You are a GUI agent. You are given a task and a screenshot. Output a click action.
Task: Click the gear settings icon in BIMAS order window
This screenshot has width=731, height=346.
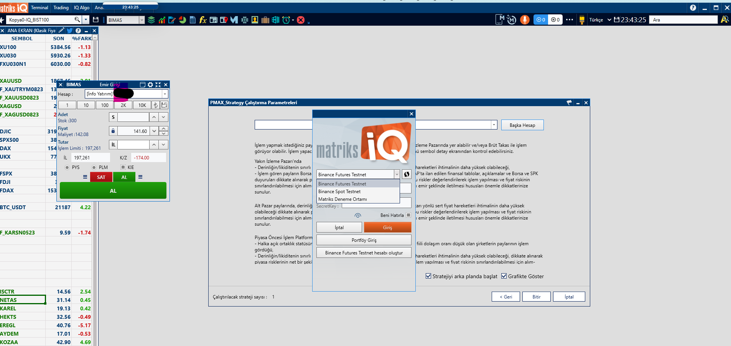click(x=150, y=85)
